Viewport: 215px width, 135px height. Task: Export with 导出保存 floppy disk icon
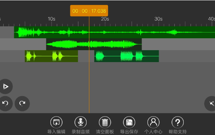tap(129, 122)
